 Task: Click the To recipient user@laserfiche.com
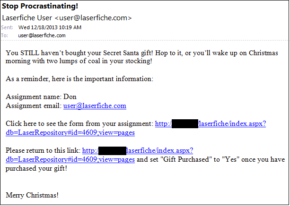pyautogui.click(x=42, y=35)
